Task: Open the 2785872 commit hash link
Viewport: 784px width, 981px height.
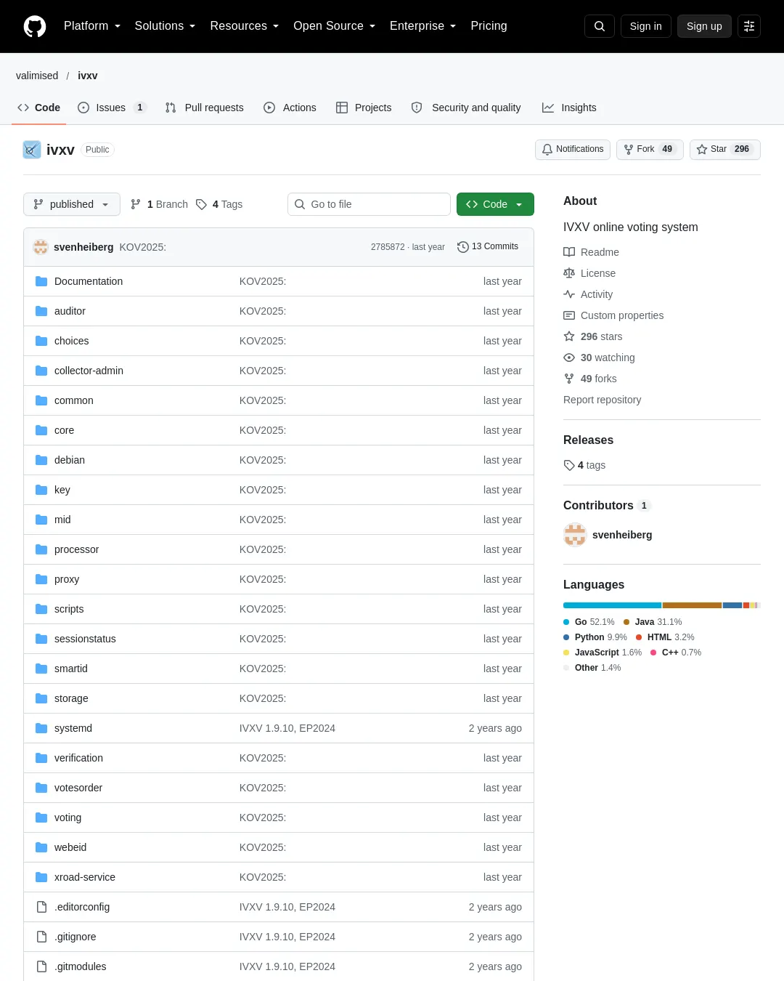Action: pyautogui.click(x=388, y=247)
